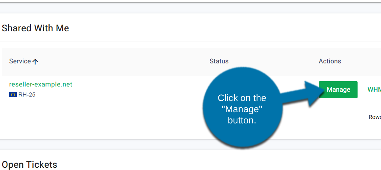
Task: Click the "Click on the Manage button" text
Action: pyautogui.click(x=242, y=109)
